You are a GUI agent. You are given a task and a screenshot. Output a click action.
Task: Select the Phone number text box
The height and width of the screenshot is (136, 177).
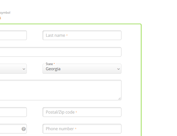82,129
